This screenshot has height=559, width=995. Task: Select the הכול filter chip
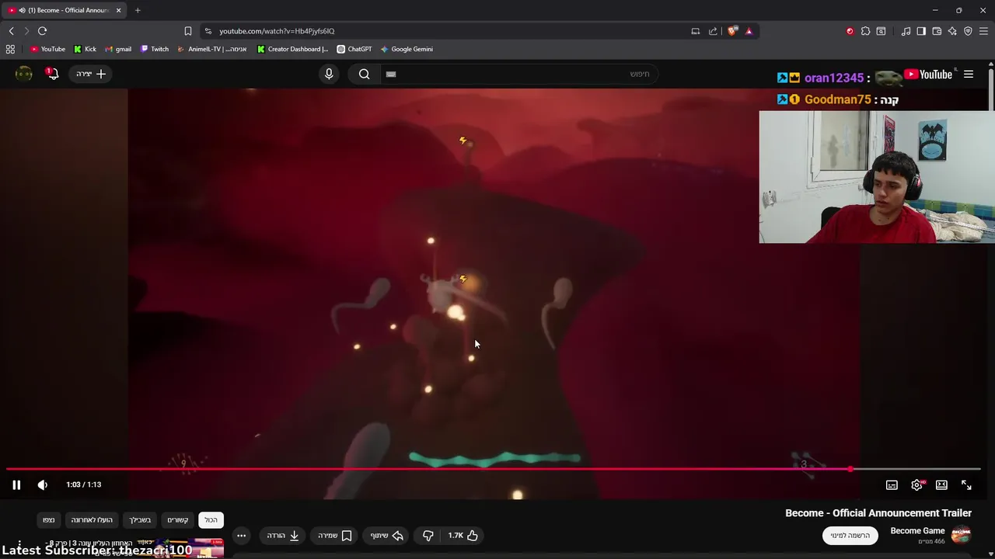pyautogui.click(x=211, y=520)
